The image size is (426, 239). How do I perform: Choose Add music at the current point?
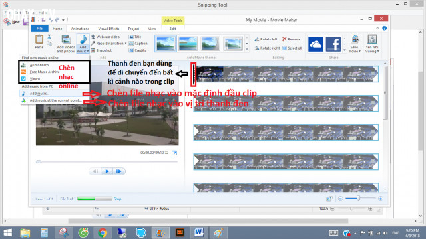point(55,100)
